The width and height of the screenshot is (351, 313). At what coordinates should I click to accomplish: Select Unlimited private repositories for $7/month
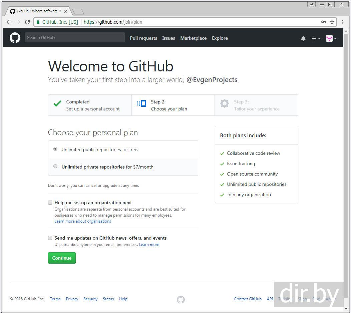pos(55,166)
